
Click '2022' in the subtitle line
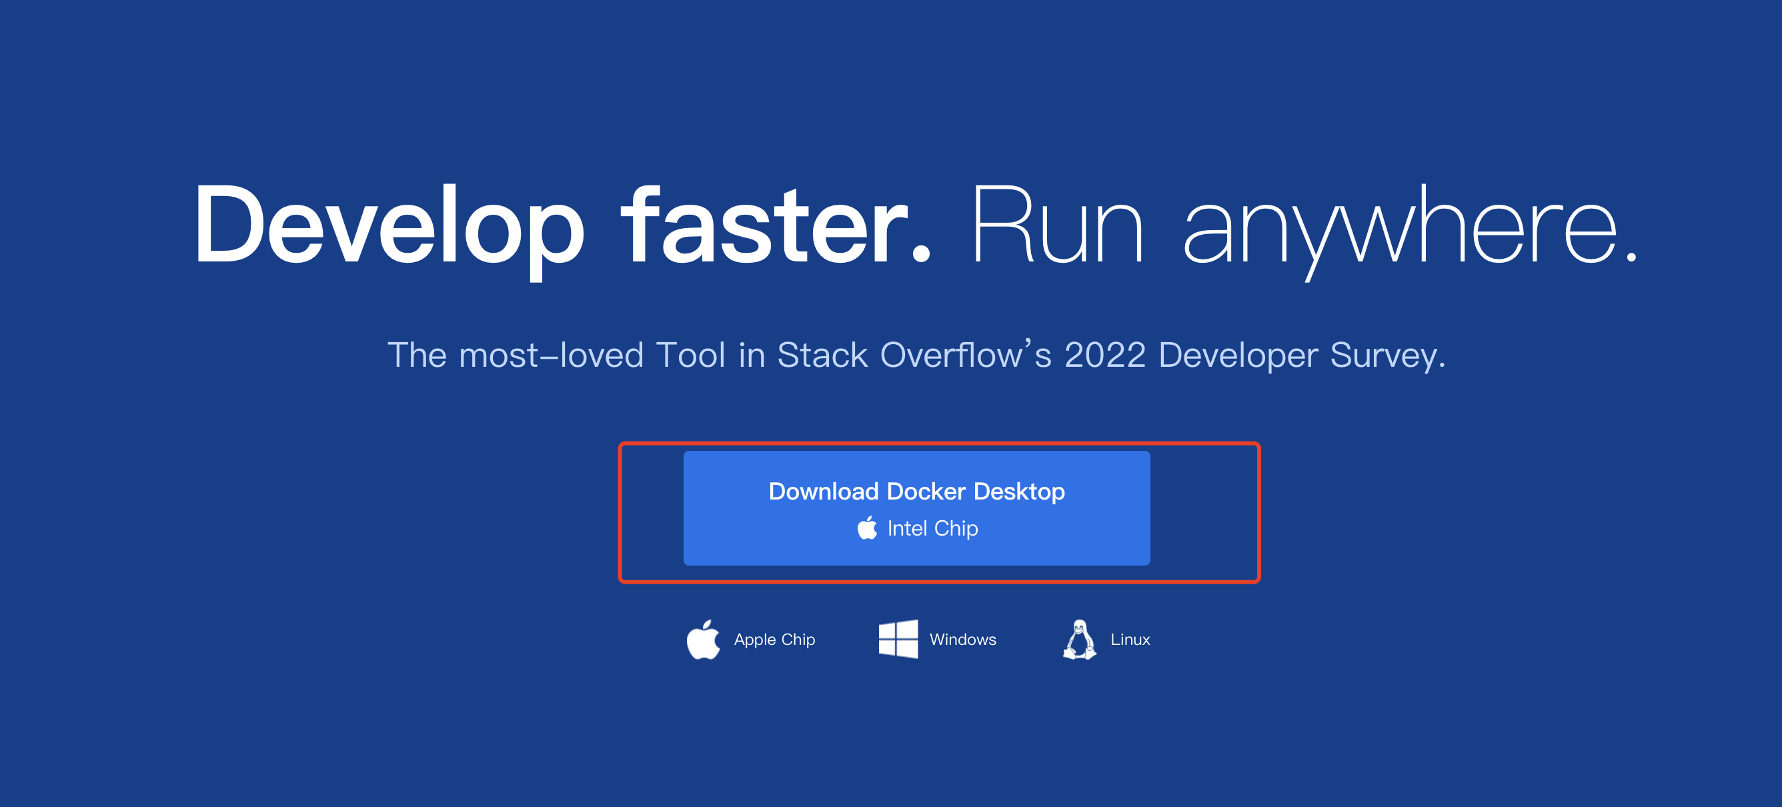pos(1105,355)
